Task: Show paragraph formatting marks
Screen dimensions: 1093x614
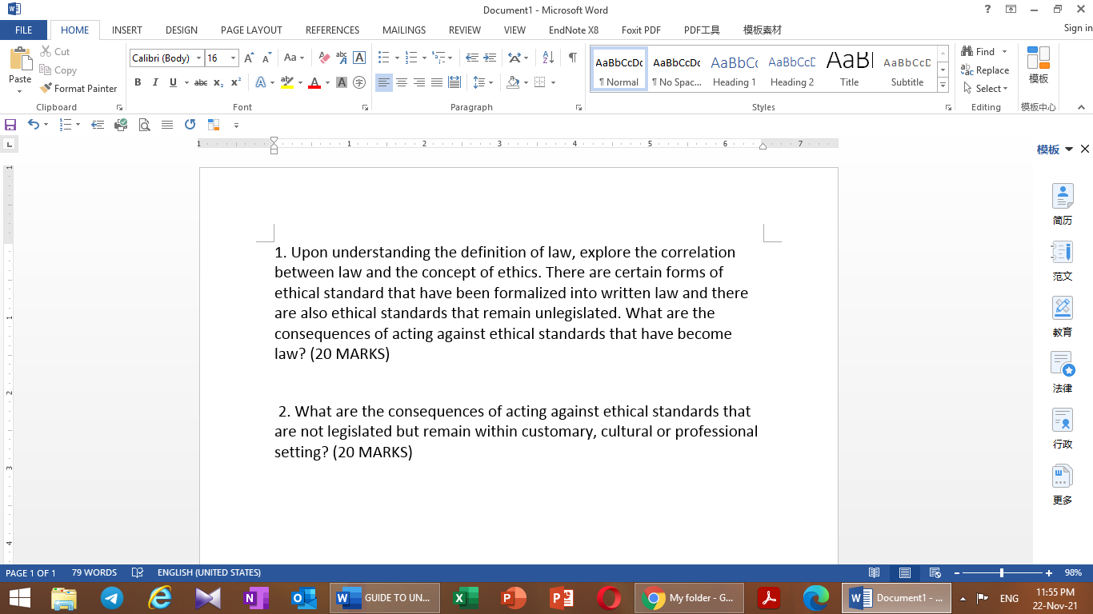Action: coord(571,58)
